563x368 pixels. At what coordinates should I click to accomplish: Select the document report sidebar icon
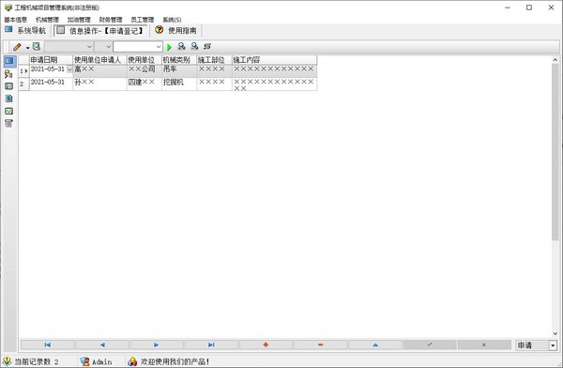click(x=8, y=99)
